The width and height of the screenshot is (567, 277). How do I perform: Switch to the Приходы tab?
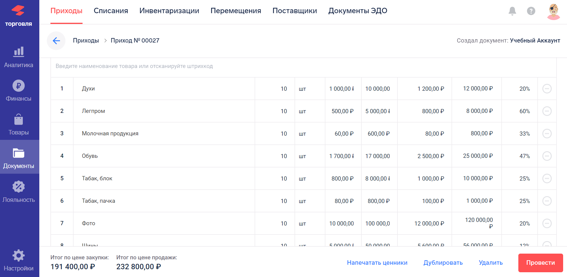click(66, 11)
